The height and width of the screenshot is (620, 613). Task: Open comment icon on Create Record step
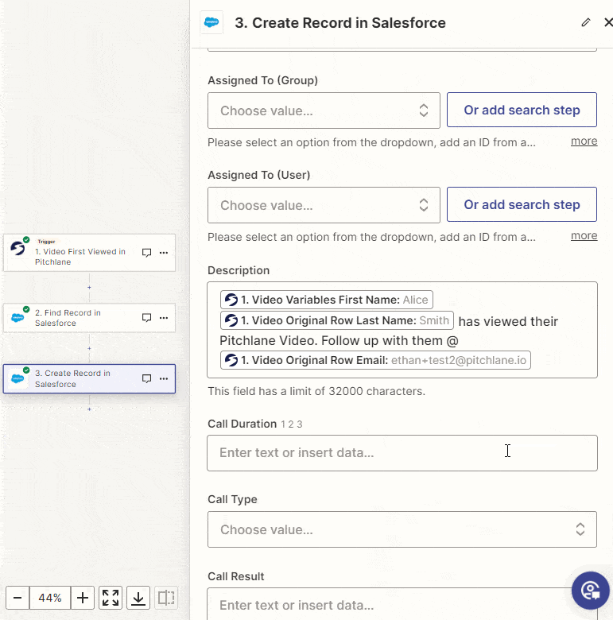pyautogui.click(x=146, y=379)
